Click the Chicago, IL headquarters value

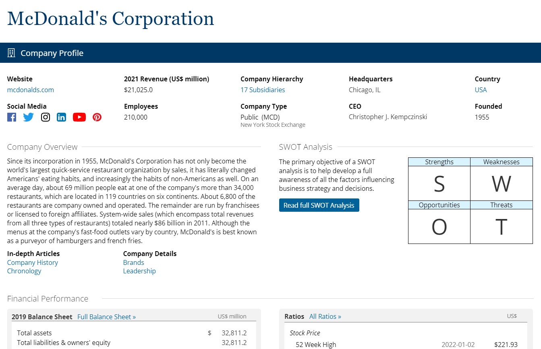(365, 90)
